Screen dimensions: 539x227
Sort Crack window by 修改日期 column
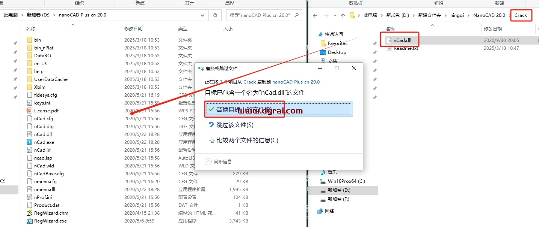(493, 29)
